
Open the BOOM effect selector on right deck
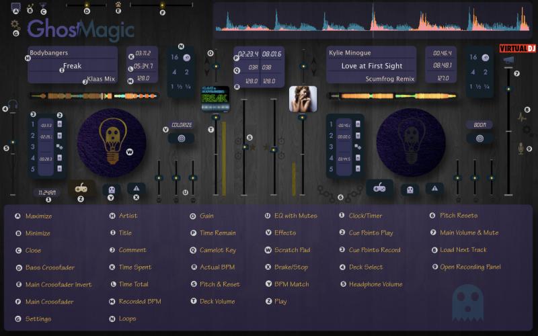(479, 125)
